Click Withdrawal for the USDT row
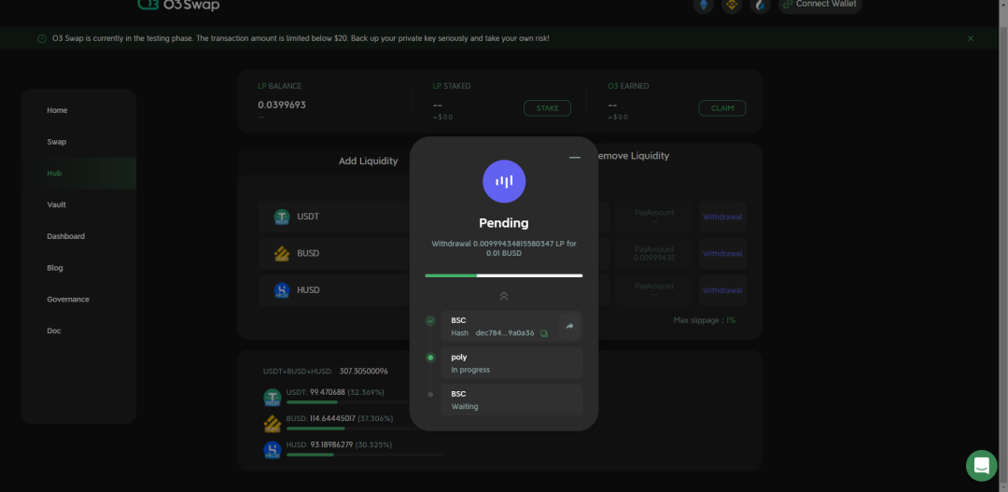Screen dimensions: 1008x492 (x=722, y=218)
